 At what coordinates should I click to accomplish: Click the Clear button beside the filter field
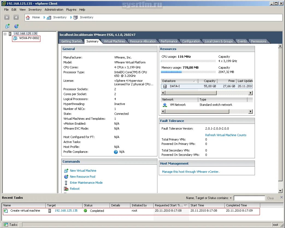coord(271,198)
